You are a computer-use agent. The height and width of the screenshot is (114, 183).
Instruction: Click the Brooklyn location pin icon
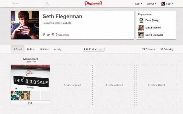point(57,35)
